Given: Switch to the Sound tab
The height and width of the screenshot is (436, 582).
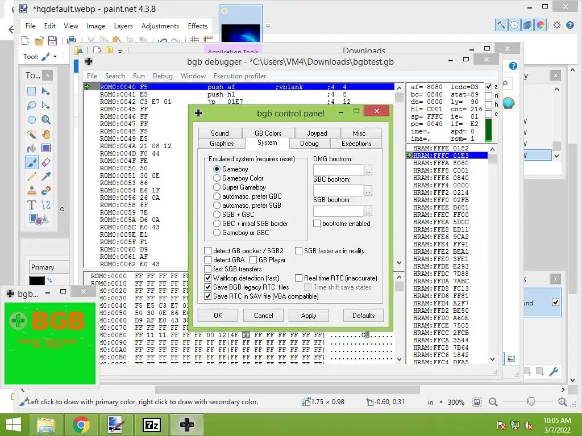Looking at the screenshot, I should tap(220, 133).
